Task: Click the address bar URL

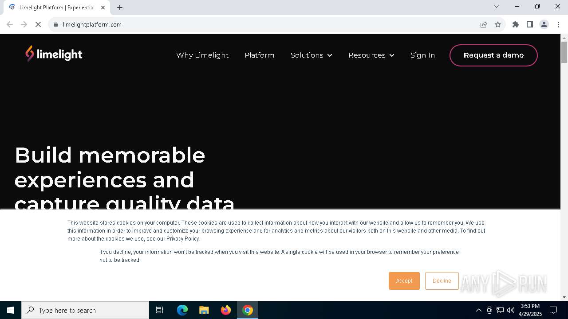Action: (x=92, y=24)
